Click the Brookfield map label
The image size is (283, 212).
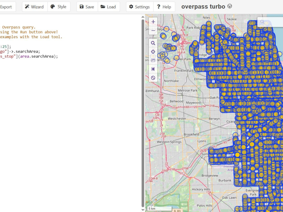point(191,134)
